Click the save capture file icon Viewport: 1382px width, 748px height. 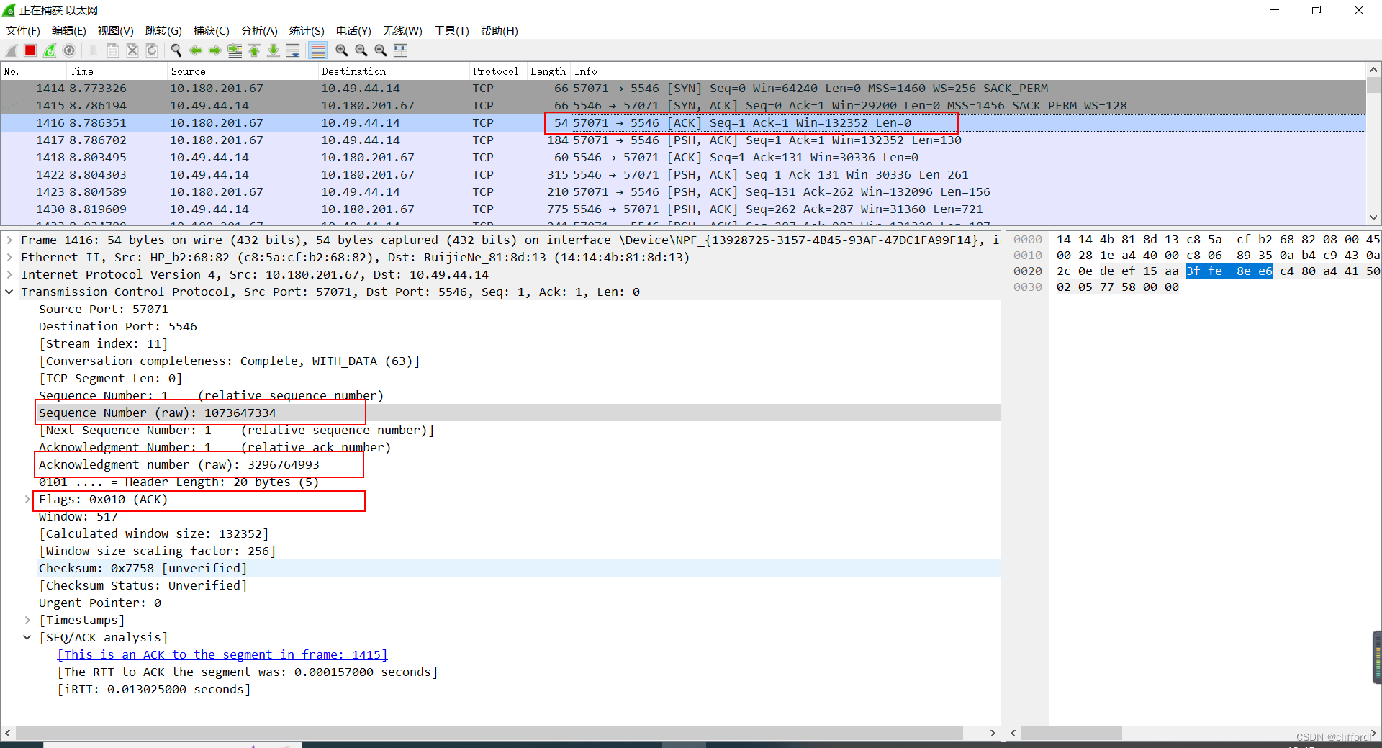pyautogui.click(x=113, y=50)
